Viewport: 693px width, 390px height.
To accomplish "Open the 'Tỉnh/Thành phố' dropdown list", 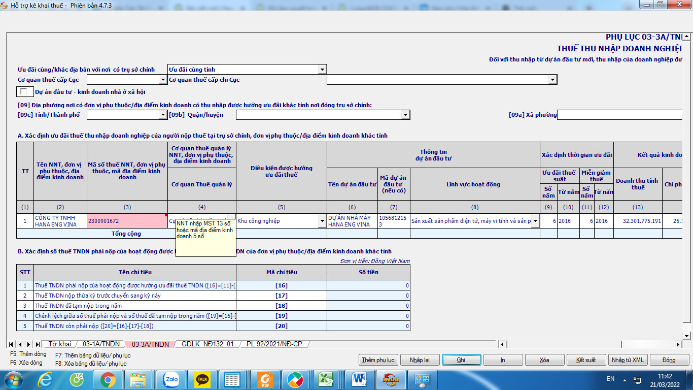I will tap(163, 115).
